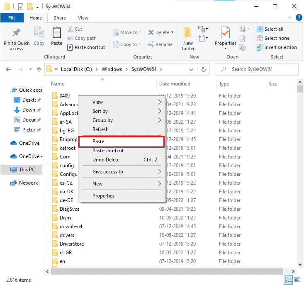
Task: Choose Undo Delete in context menu
Action: pos(122,160)
